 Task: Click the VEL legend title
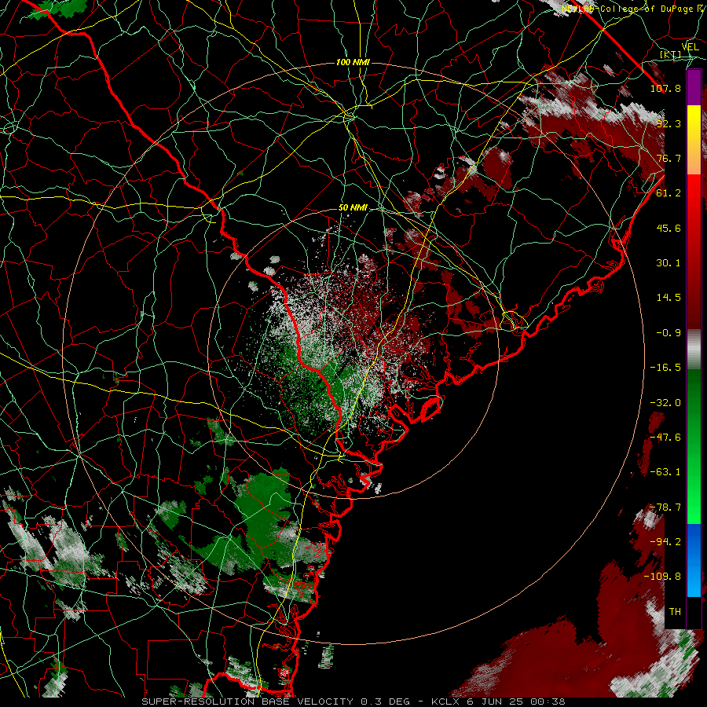[x=691, y=47]
